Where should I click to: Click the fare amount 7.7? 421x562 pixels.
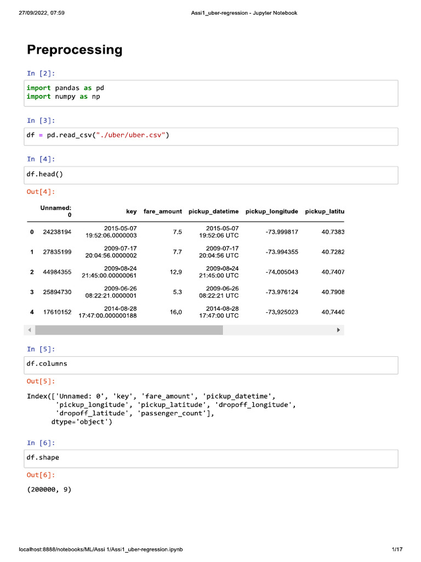coord(178,252)
